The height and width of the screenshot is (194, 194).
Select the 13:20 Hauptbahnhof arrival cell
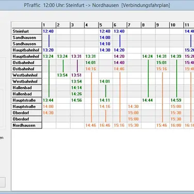(49, 50)
